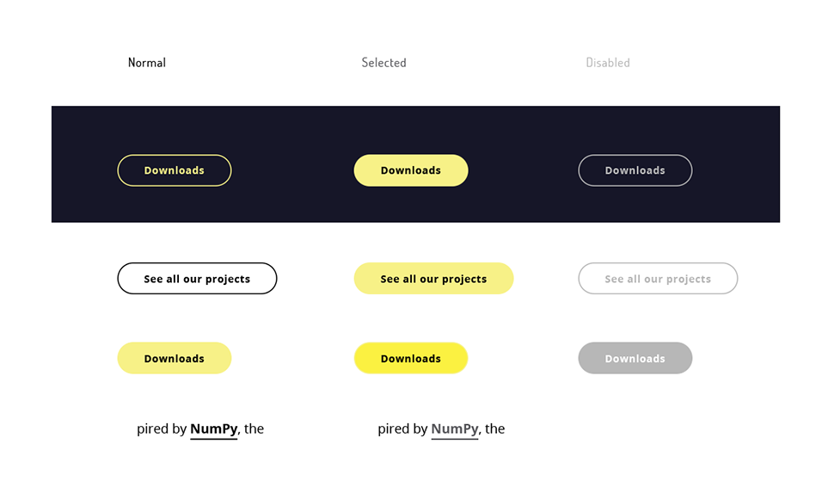The width and height of the screenshot is (834, 487).
Task: Open the gray NumPy link
Action: point(454,428)
